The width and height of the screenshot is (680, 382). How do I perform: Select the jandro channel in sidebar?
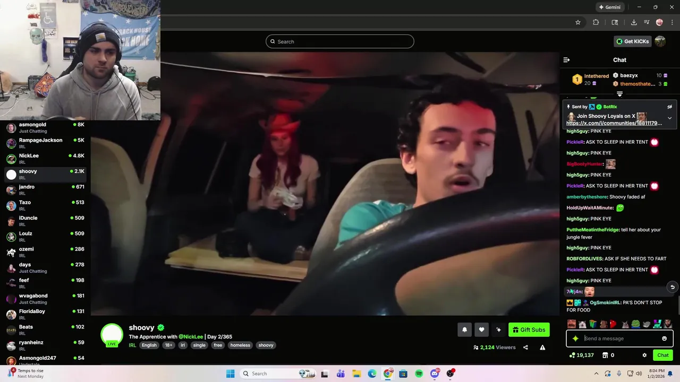45,189
